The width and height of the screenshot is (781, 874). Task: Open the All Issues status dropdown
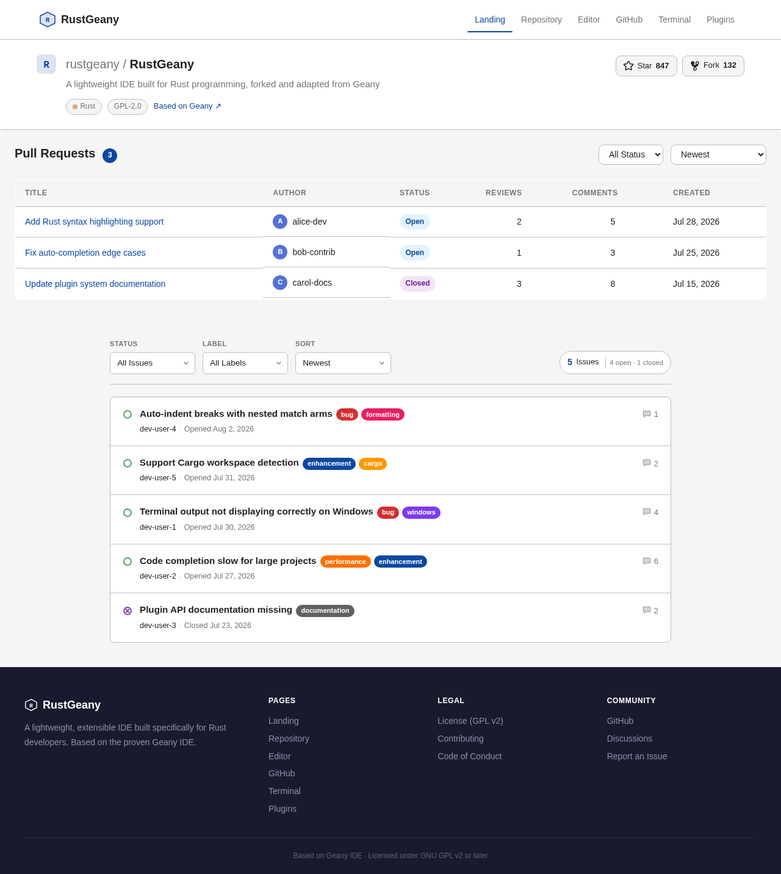point(153,363)
